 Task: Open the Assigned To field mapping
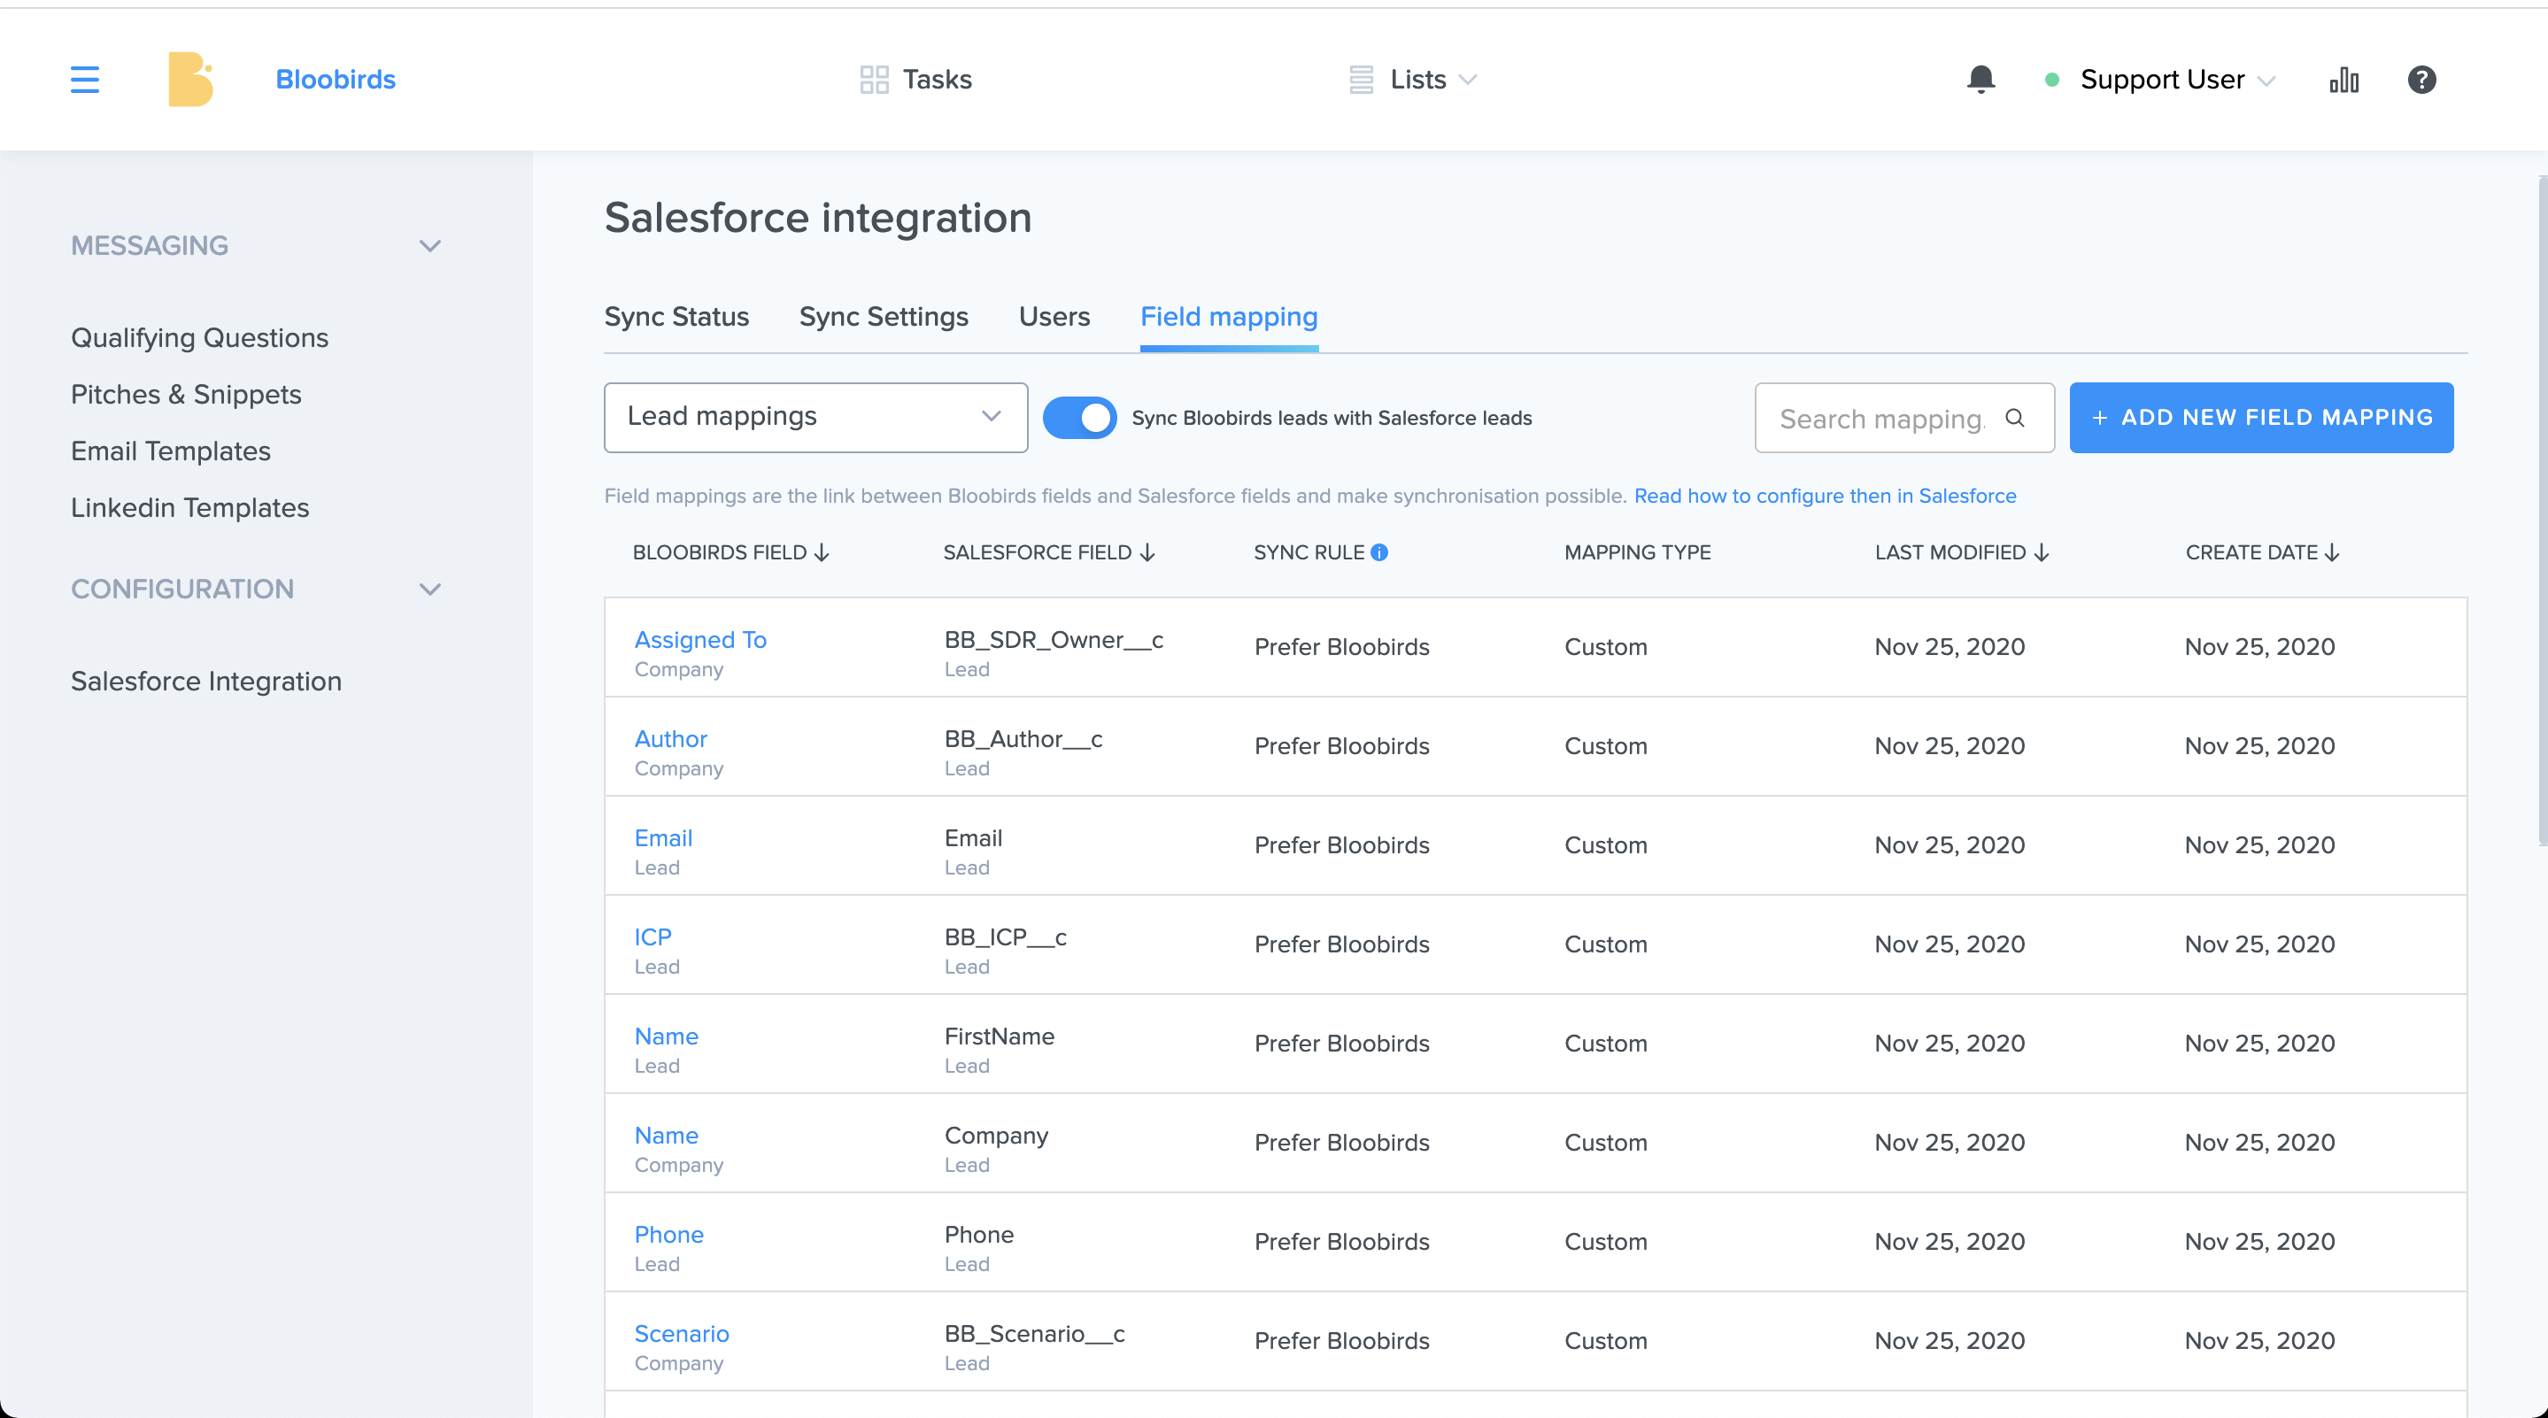[700, 640]
